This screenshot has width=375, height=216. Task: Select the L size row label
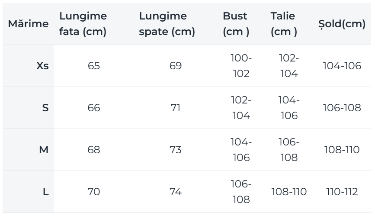pyautogui.click(x=46, y=192)
